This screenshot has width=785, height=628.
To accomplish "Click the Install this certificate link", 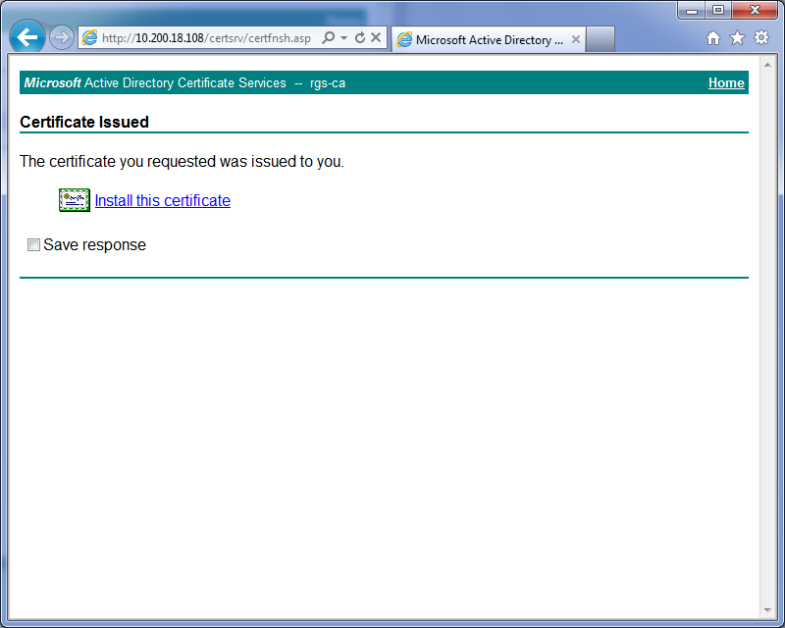I will point(163,201).
